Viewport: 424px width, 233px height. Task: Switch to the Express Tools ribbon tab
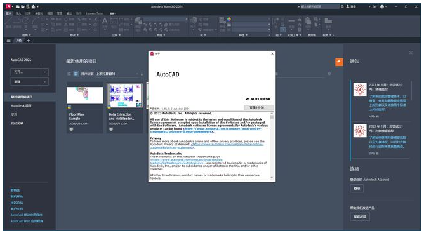(x=95, y=13)
